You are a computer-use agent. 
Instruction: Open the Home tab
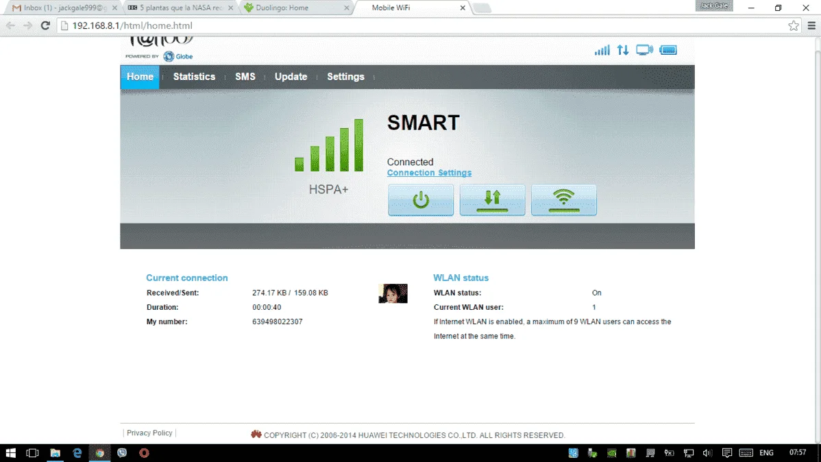(140, 77)
